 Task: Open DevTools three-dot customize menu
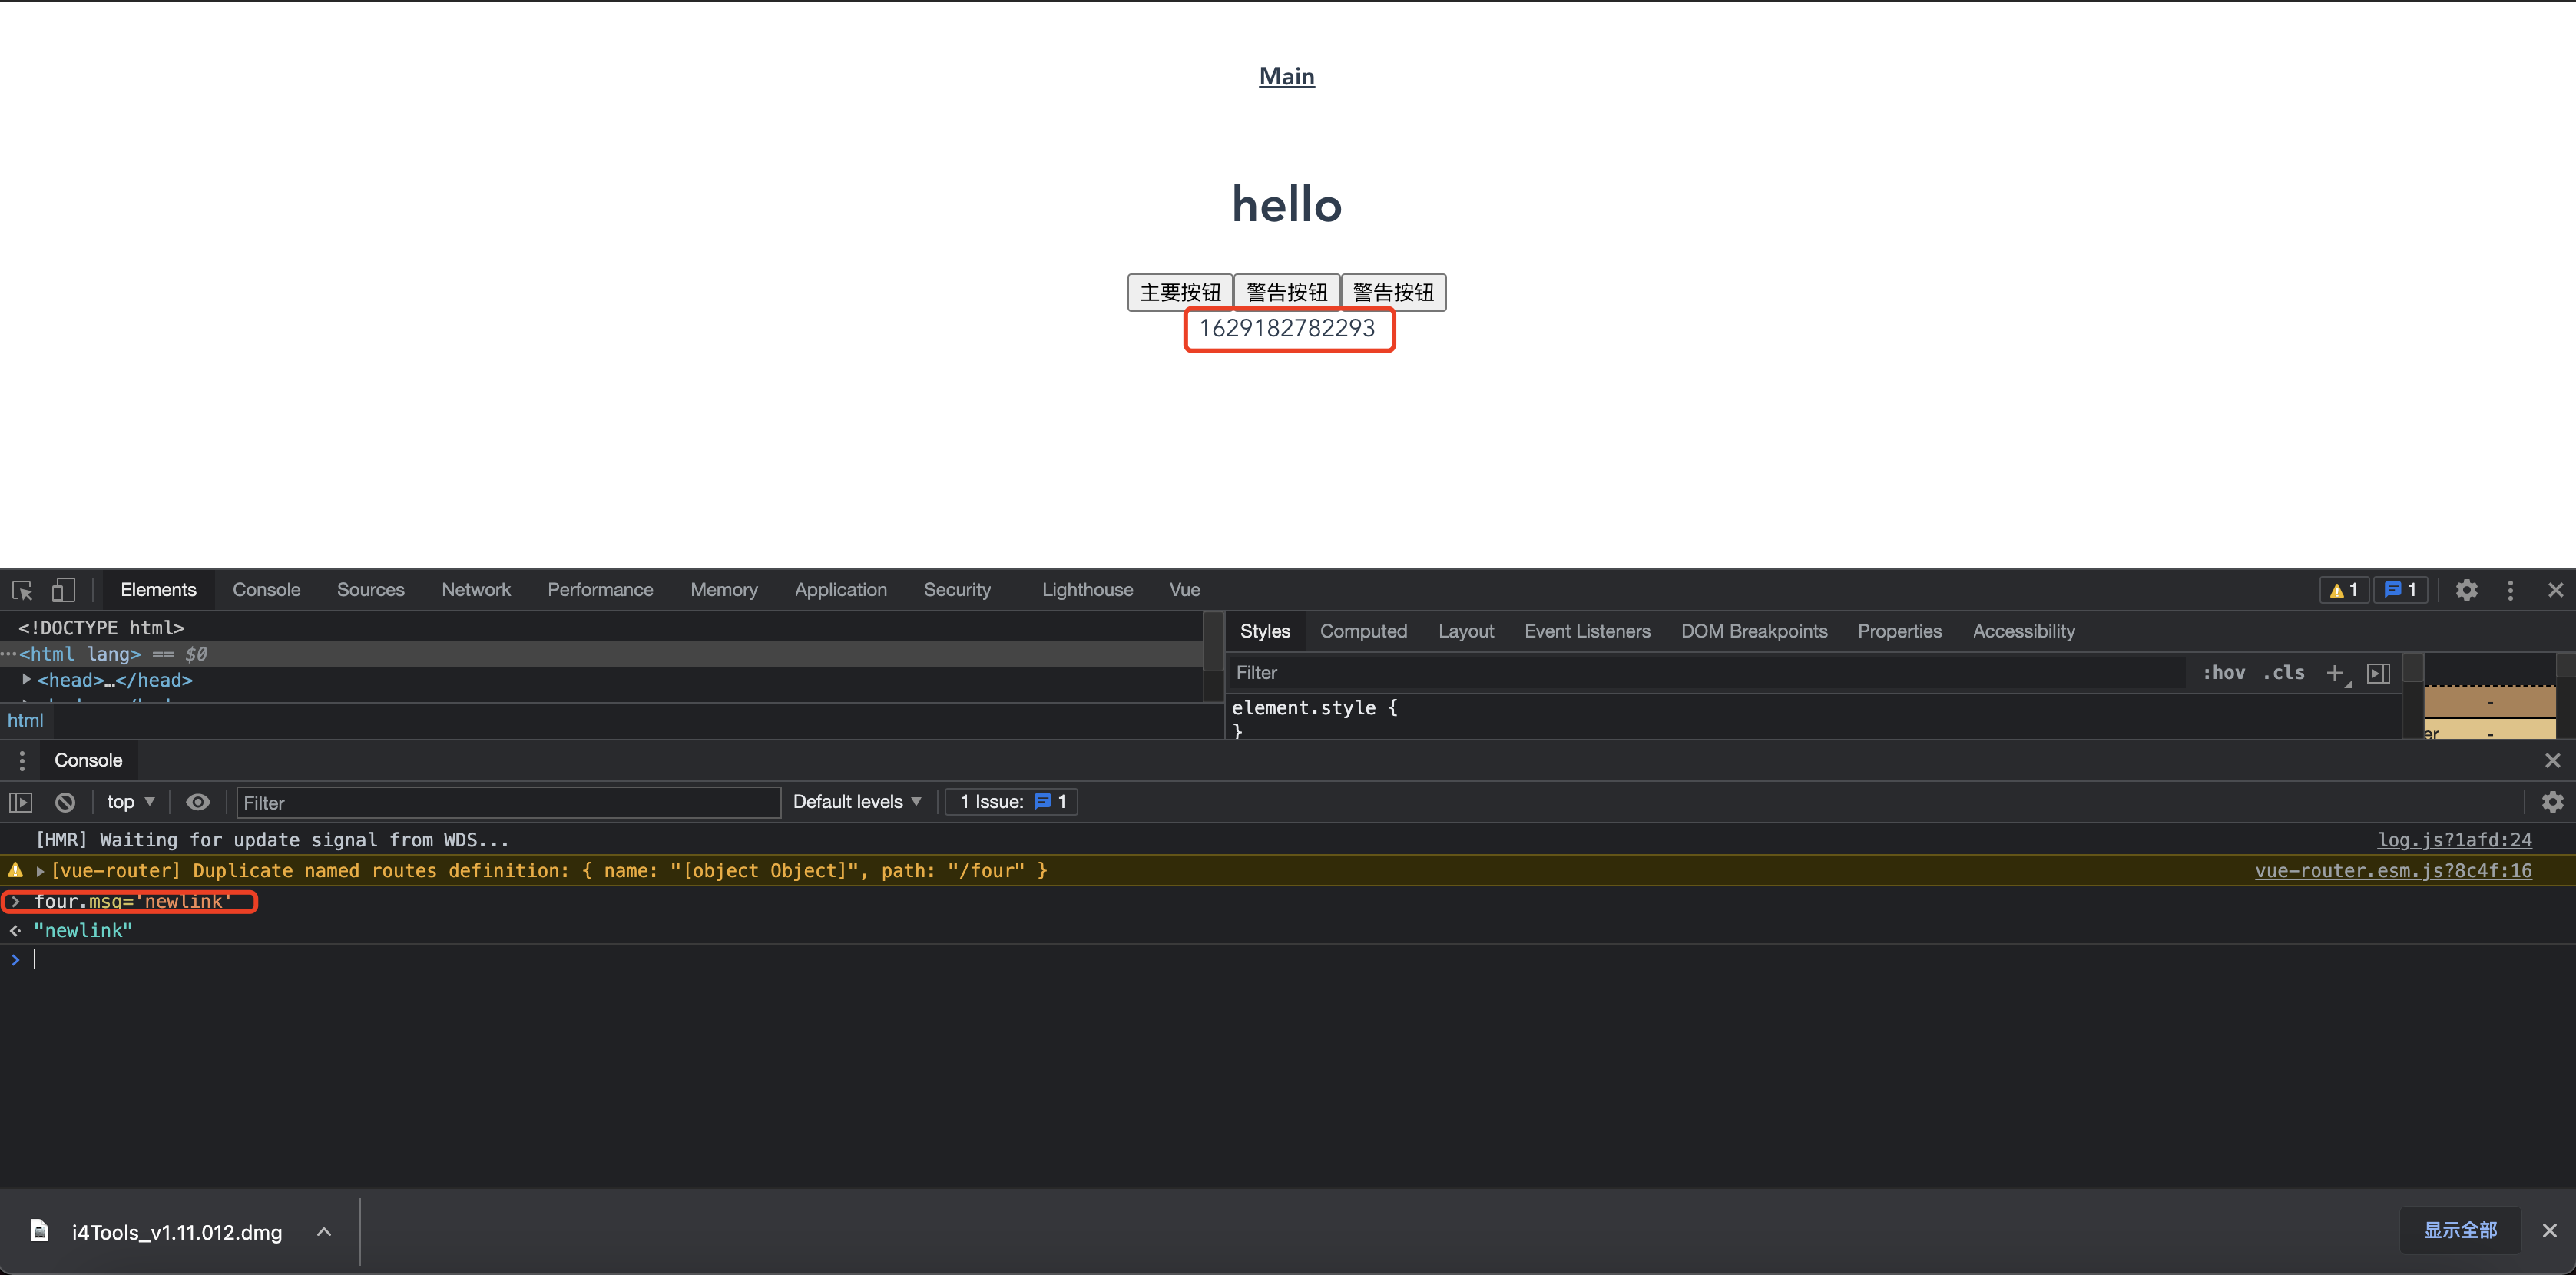pos(2510,590)
